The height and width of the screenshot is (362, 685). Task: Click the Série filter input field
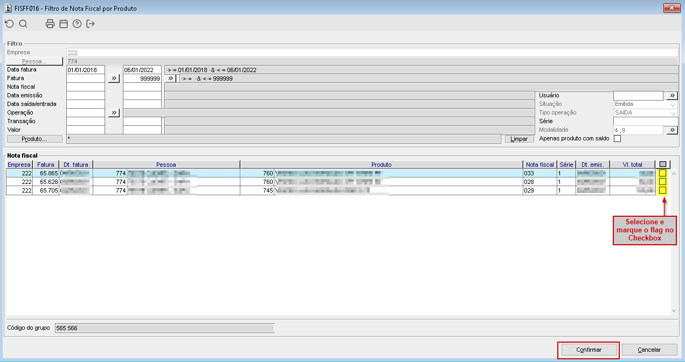pyautogui.click(x=646, y=121)
